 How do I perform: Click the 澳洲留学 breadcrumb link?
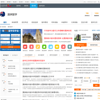(x=10, y=27)
